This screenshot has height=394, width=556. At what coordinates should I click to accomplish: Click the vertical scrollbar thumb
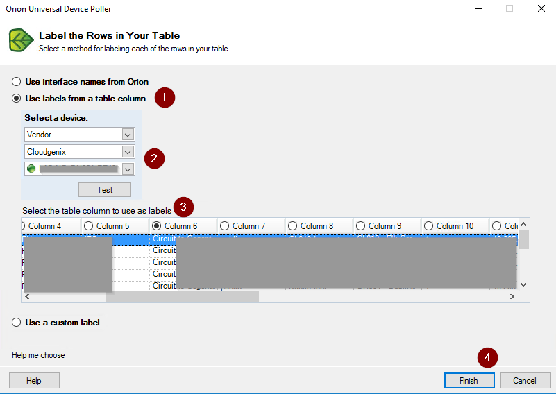(524, 239)
